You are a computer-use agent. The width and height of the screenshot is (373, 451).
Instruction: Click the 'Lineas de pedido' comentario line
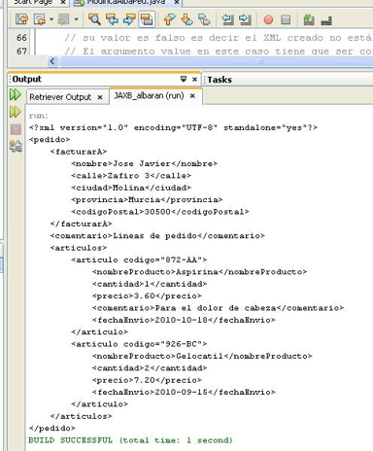157,235
